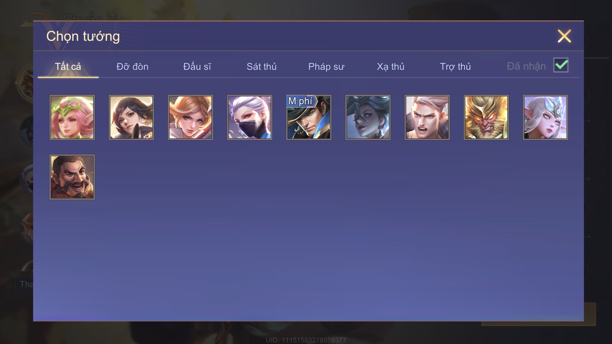Pick the dark-haired swordswoman hero portrait

tap(131, 117)
